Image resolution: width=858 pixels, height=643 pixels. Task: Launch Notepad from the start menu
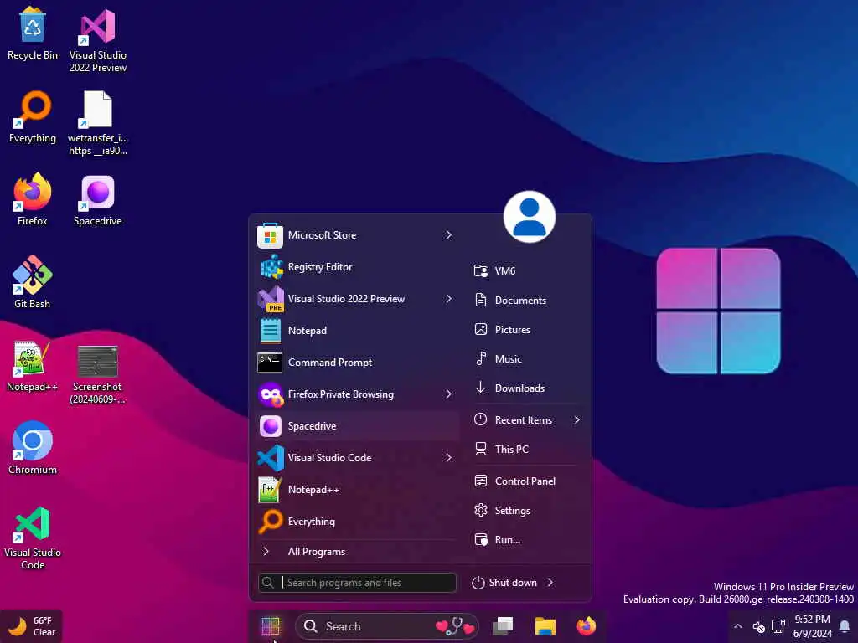pyautogui.click(x=357, y=330)
